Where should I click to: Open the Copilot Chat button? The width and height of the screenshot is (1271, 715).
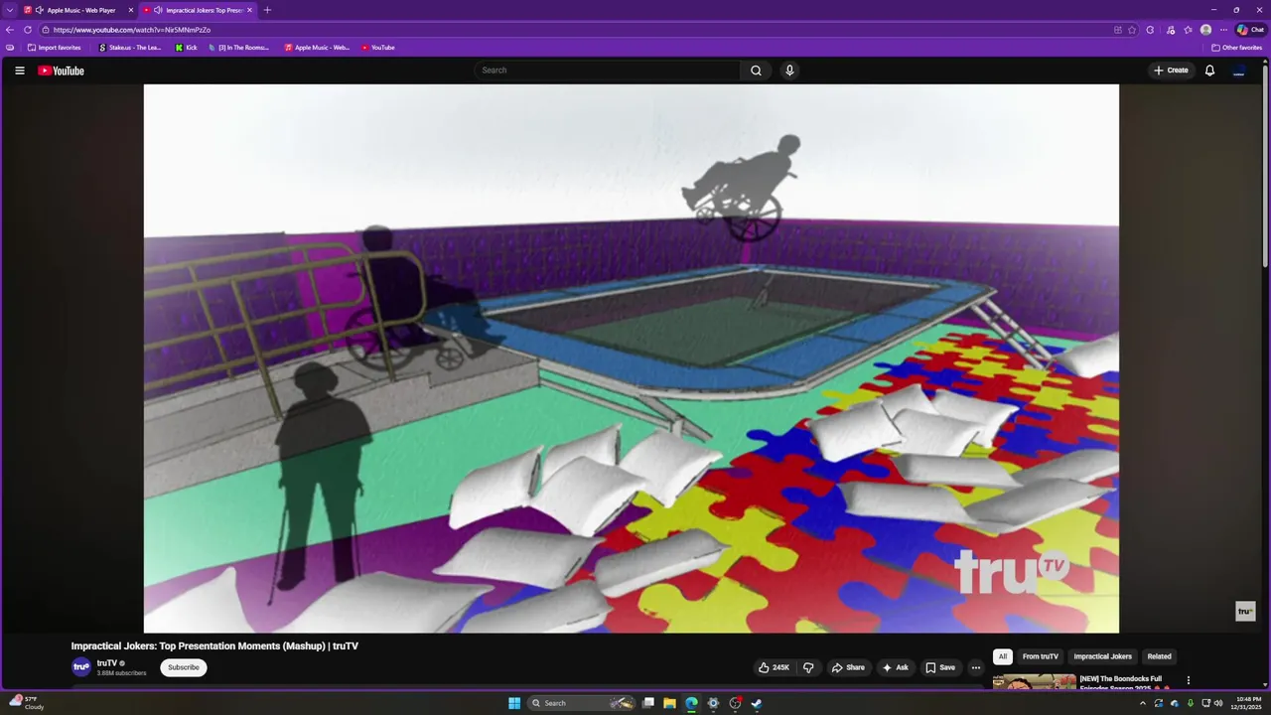[x=1250, y=30]
